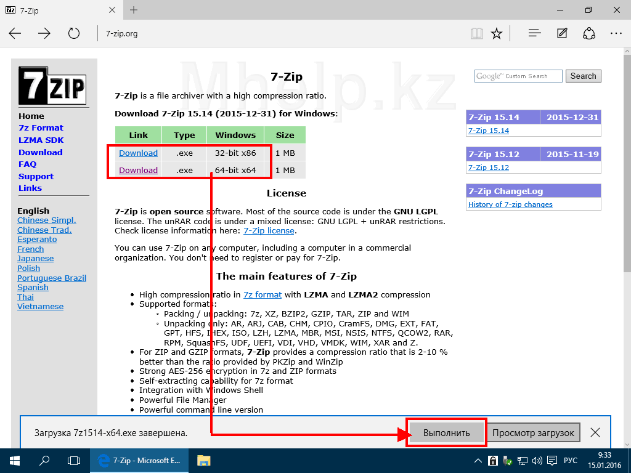Screen dimensions: 631x473
Task: Click the Google Custom Search field
Action: 518,76
